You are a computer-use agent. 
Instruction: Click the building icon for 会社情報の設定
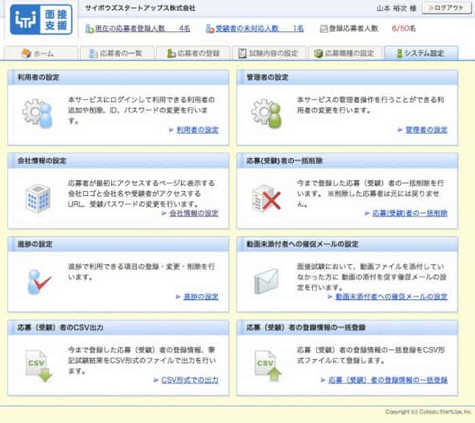pyautogui.click(x=37, y=196)
